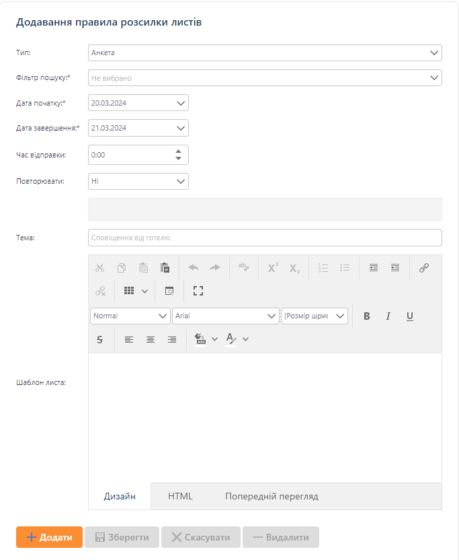Toggle italic formatting
This screenshot has height=560, width=459.
point(388,316)
